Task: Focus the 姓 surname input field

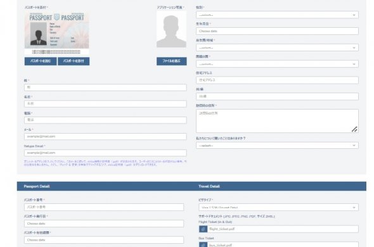Action: click(x=105, y=87)
